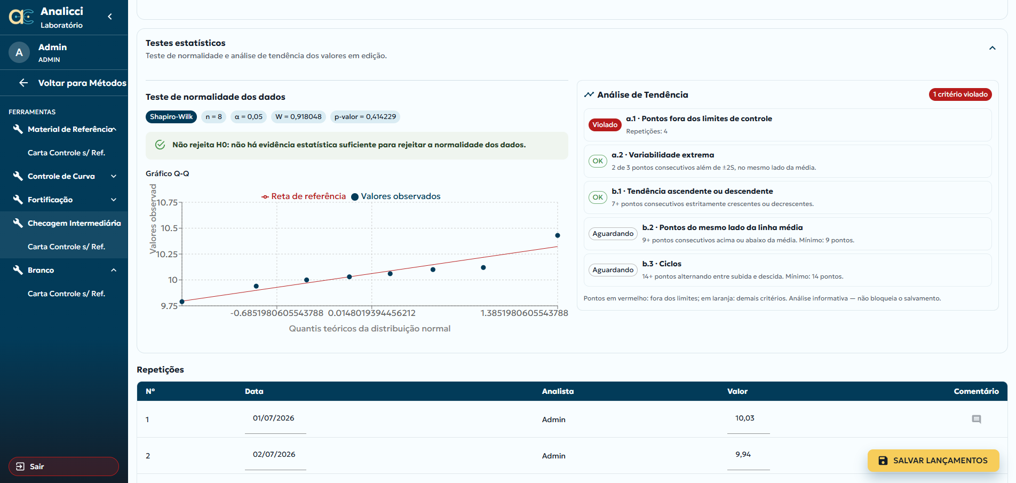Screen dimensions: 1016x483
Task: Open Carta Controle s/ Ref. under Branco
Action: coord(66,294)
